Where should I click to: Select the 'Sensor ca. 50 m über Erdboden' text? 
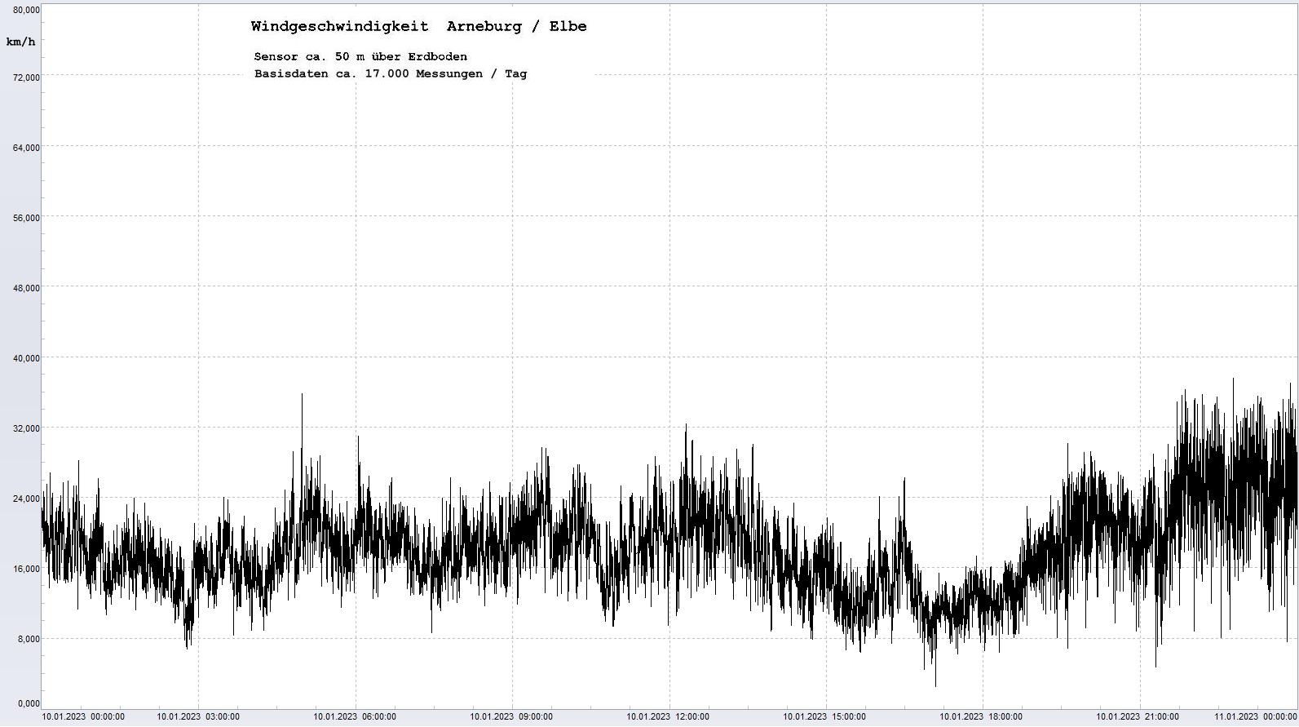[360, 56]
